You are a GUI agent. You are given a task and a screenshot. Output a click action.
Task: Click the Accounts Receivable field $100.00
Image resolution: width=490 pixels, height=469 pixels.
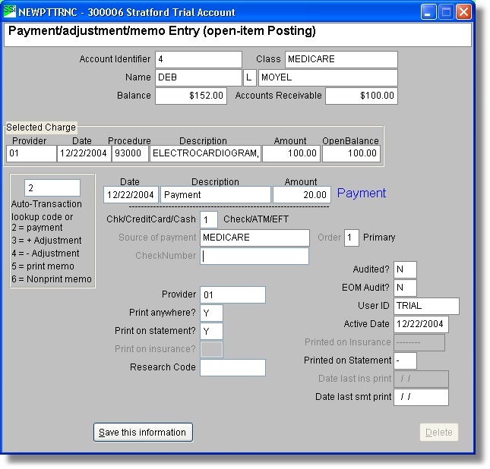pos(362,96)
